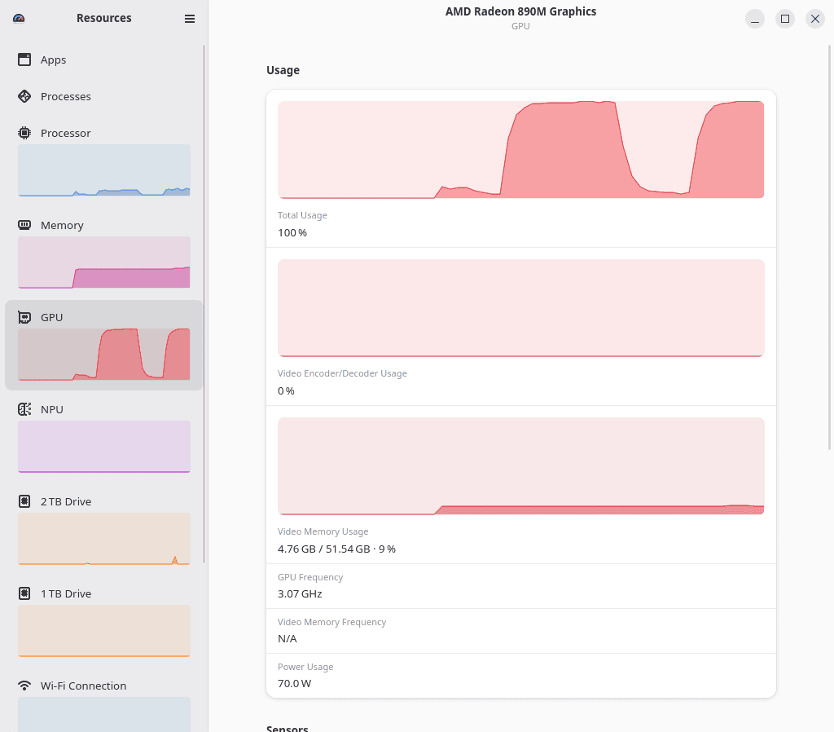Click the NPU brain chip icon
This screenshot has width=834, height=732.
24,409
